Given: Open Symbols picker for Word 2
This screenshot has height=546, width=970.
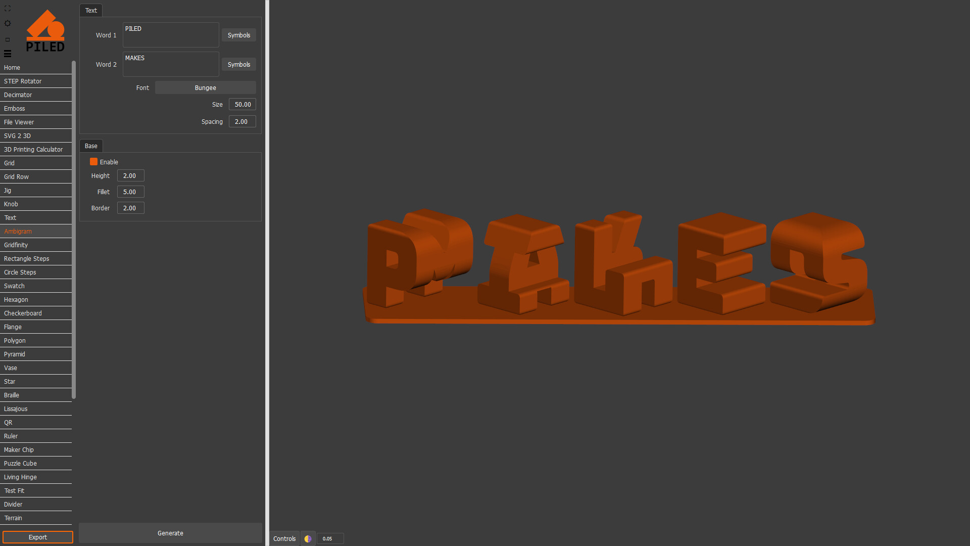Looking at the screenshot, I should click(238, 65).
